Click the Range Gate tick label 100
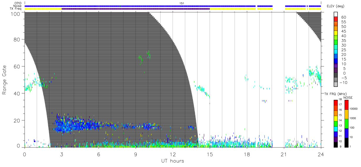The height and width of the screenshot is (167, 361). tap(15, 14)
